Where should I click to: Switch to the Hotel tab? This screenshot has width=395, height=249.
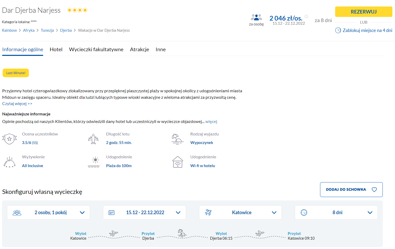[56, 50]
